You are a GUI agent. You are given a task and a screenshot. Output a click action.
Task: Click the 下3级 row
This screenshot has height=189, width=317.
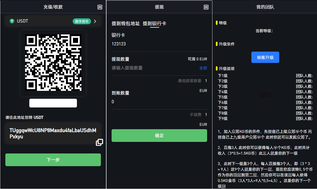coord(265,86)
